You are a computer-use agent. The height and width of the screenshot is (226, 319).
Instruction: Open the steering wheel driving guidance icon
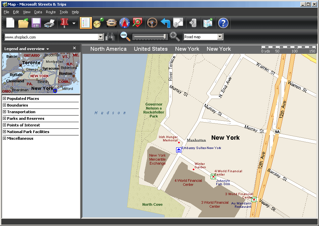click(x=152, y=23)
